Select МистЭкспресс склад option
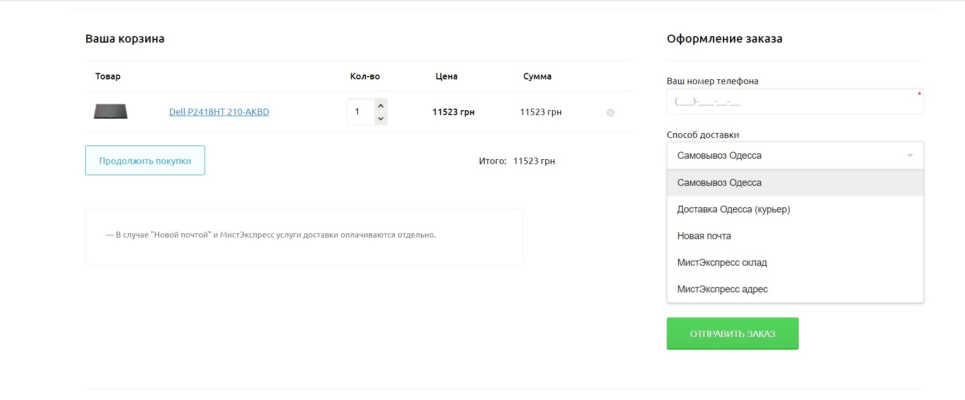Screen dimensions: 965x400 (722, 263)
